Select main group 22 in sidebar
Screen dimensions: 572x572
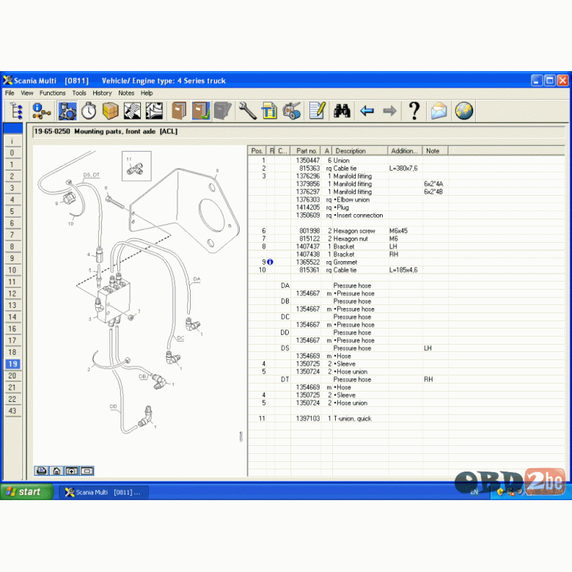12,399
